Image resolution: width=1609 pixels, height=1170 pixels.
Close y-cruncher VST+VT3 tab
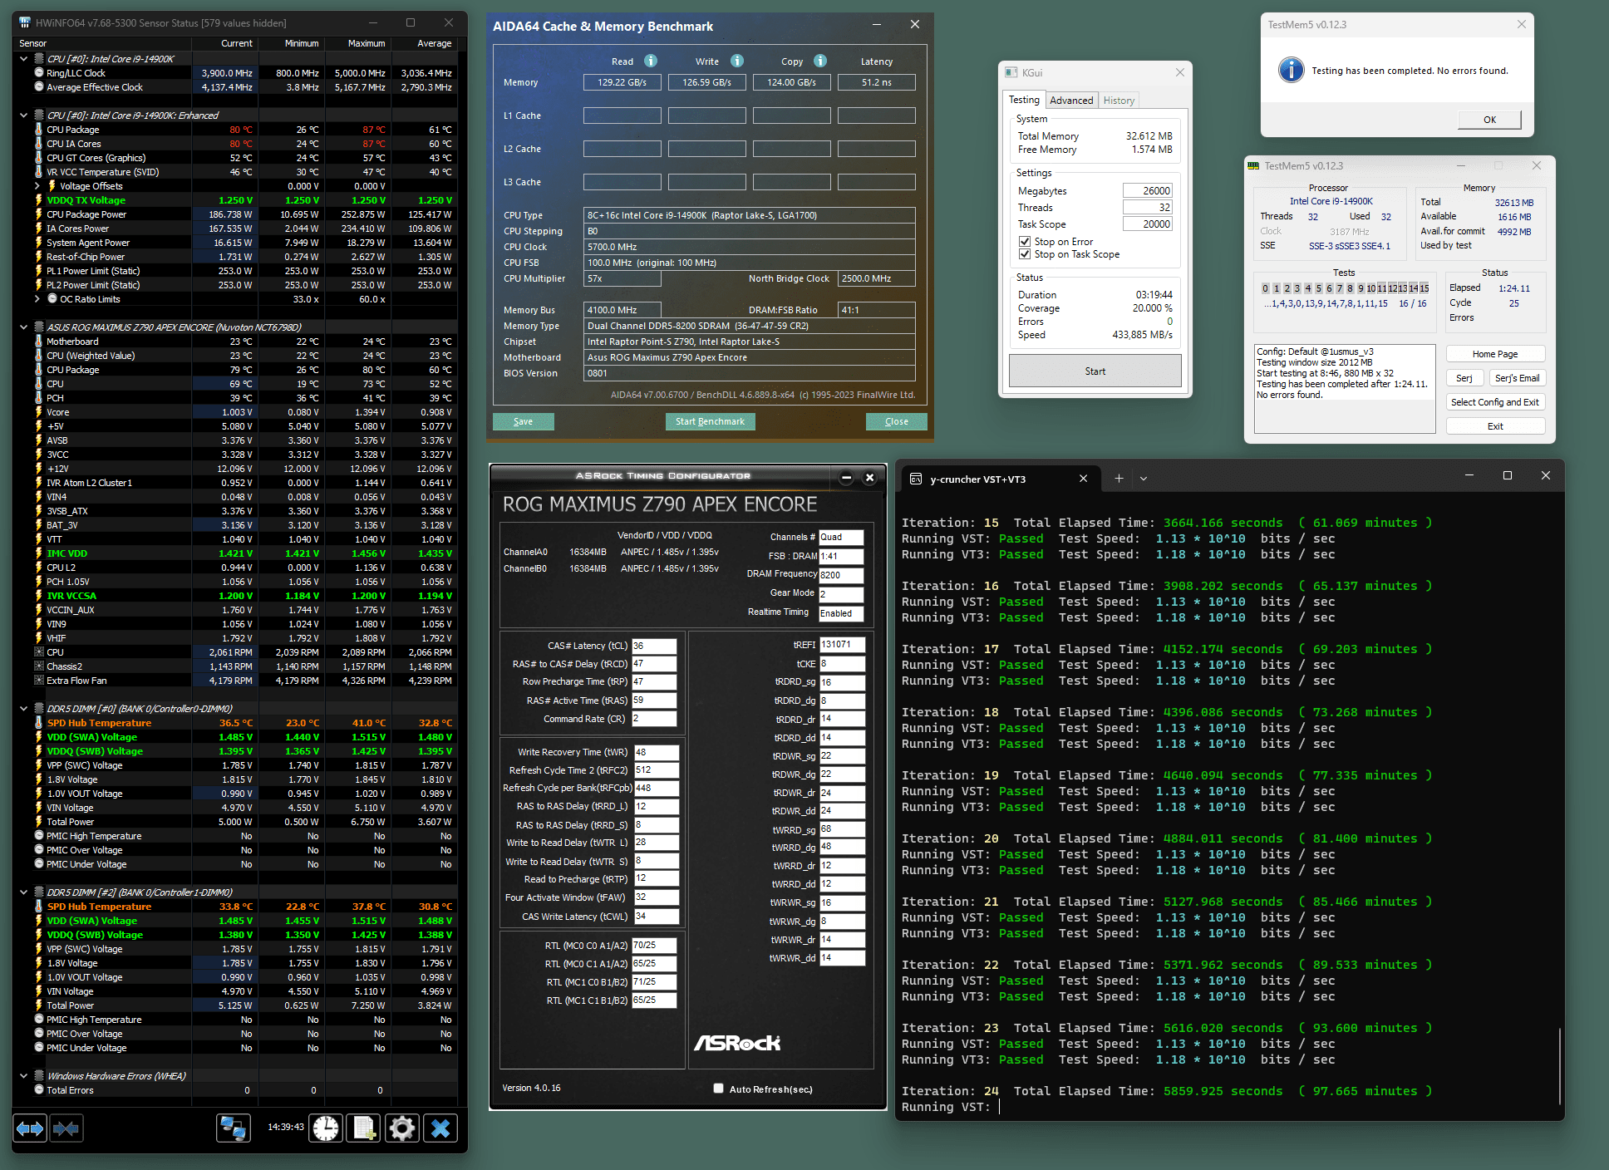click(1083, 479)
